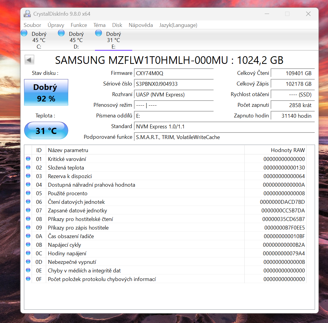Click status orb for Příkazy pro zápis hostitele
The width and height of the screenshot is (328, 323).
pyautogui.click(x=28, y=227)
